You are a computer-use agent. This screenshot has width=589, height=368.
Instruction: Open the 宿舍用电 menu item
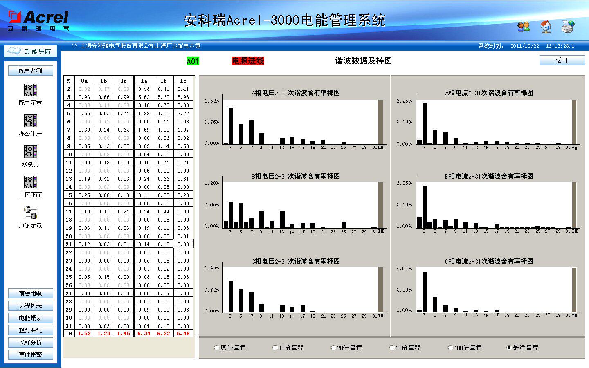tap(31, 294)
